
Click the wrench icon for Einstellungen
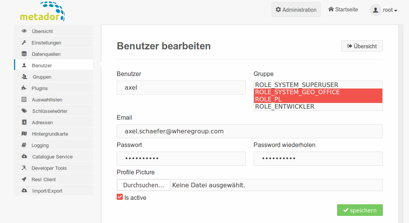point(24,43)
